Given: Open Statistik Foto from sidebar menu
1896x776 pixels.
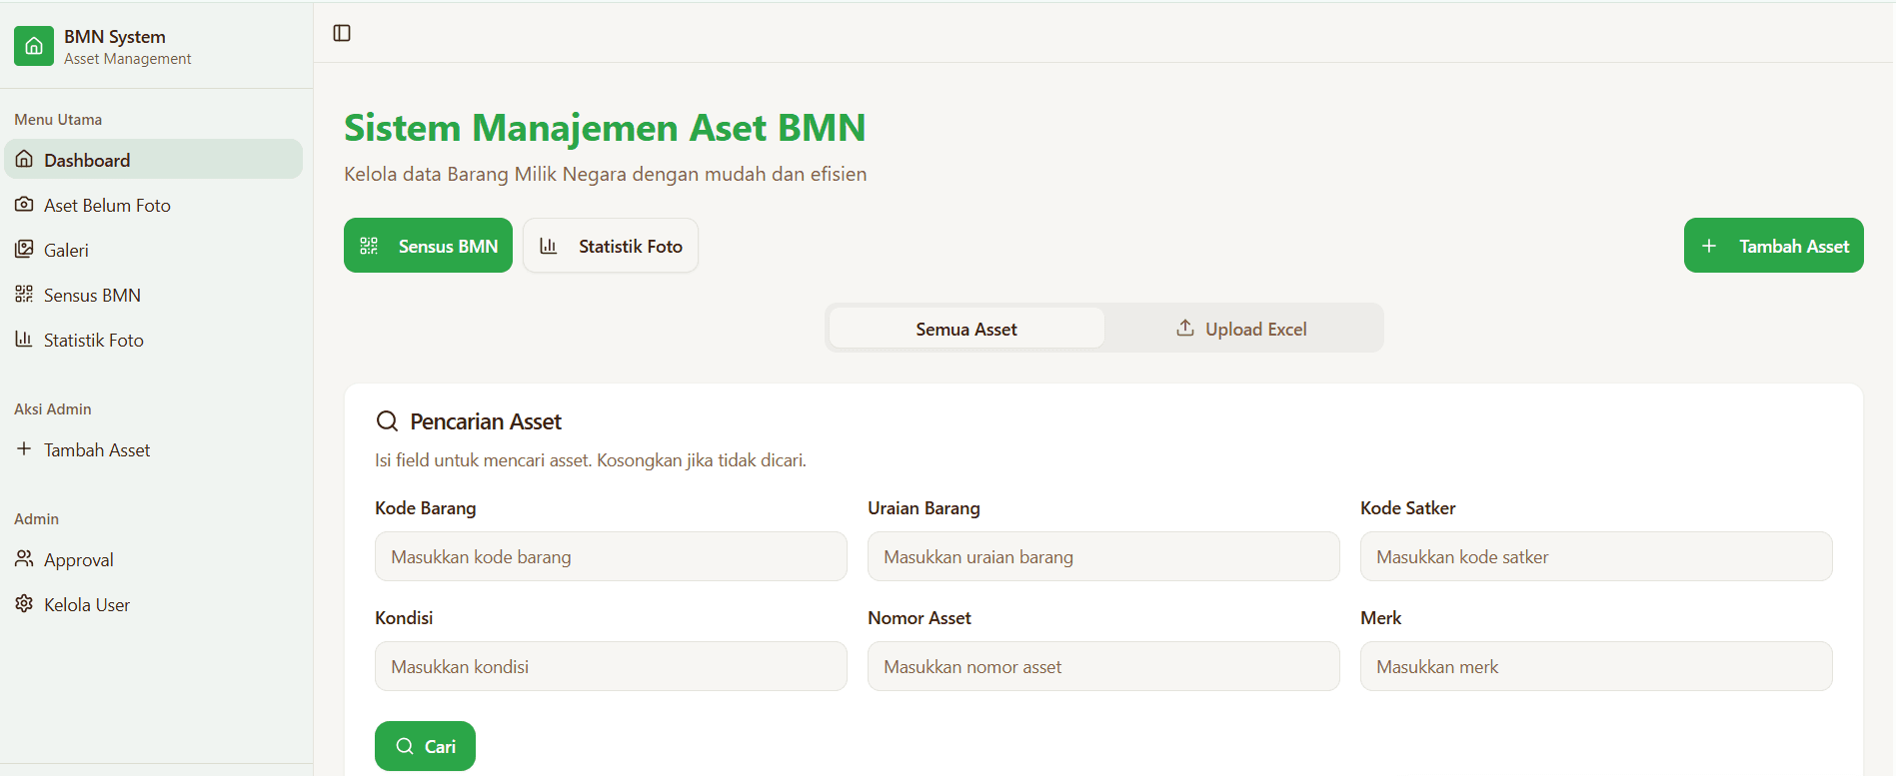Looking at the screenshot, I should pyautogui.click(x=154, y=339).
